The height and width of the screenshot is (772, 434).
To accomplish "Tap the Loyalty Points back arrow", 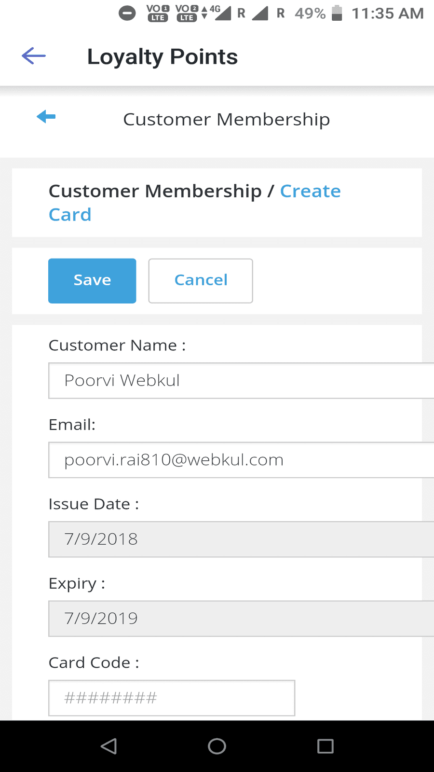I will tap(34, 56).
